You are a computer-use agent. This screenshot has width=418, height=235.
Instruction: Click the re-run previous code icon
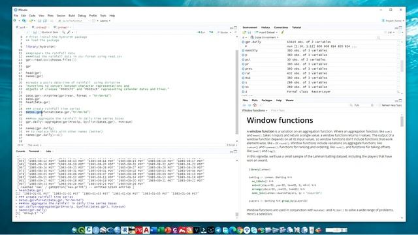pos(211,32)
